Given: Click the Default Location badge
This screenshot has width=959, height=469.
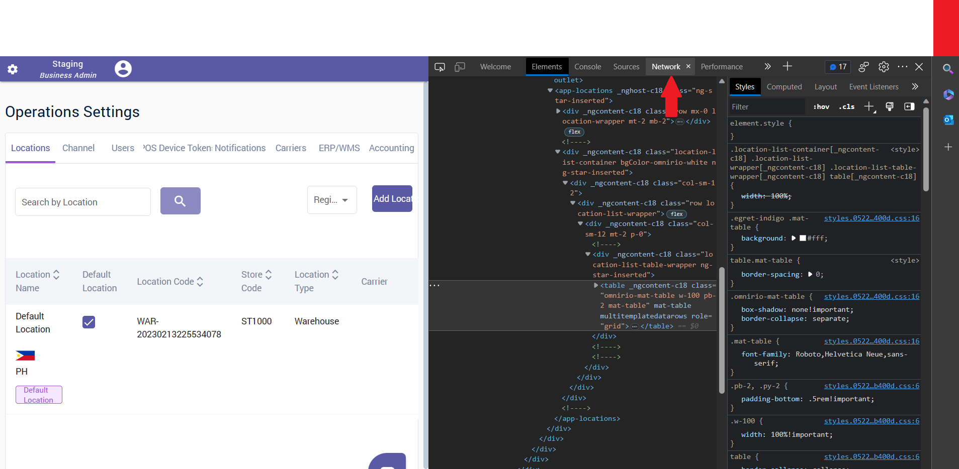Looking at the screenshot, I should click(x=39, y=395).
